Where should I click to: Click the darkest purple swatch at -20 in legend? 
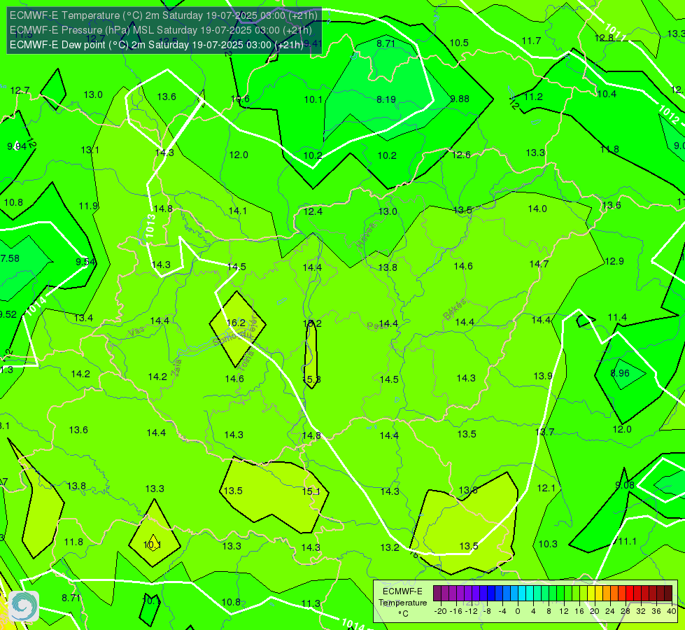click(x=437, y=594)
